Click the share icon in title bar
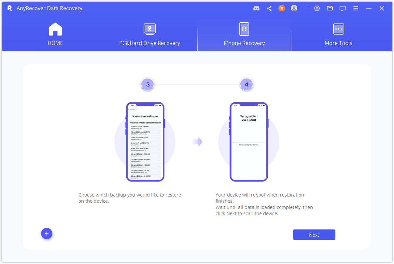394x264 pixels. pos(269,8)
